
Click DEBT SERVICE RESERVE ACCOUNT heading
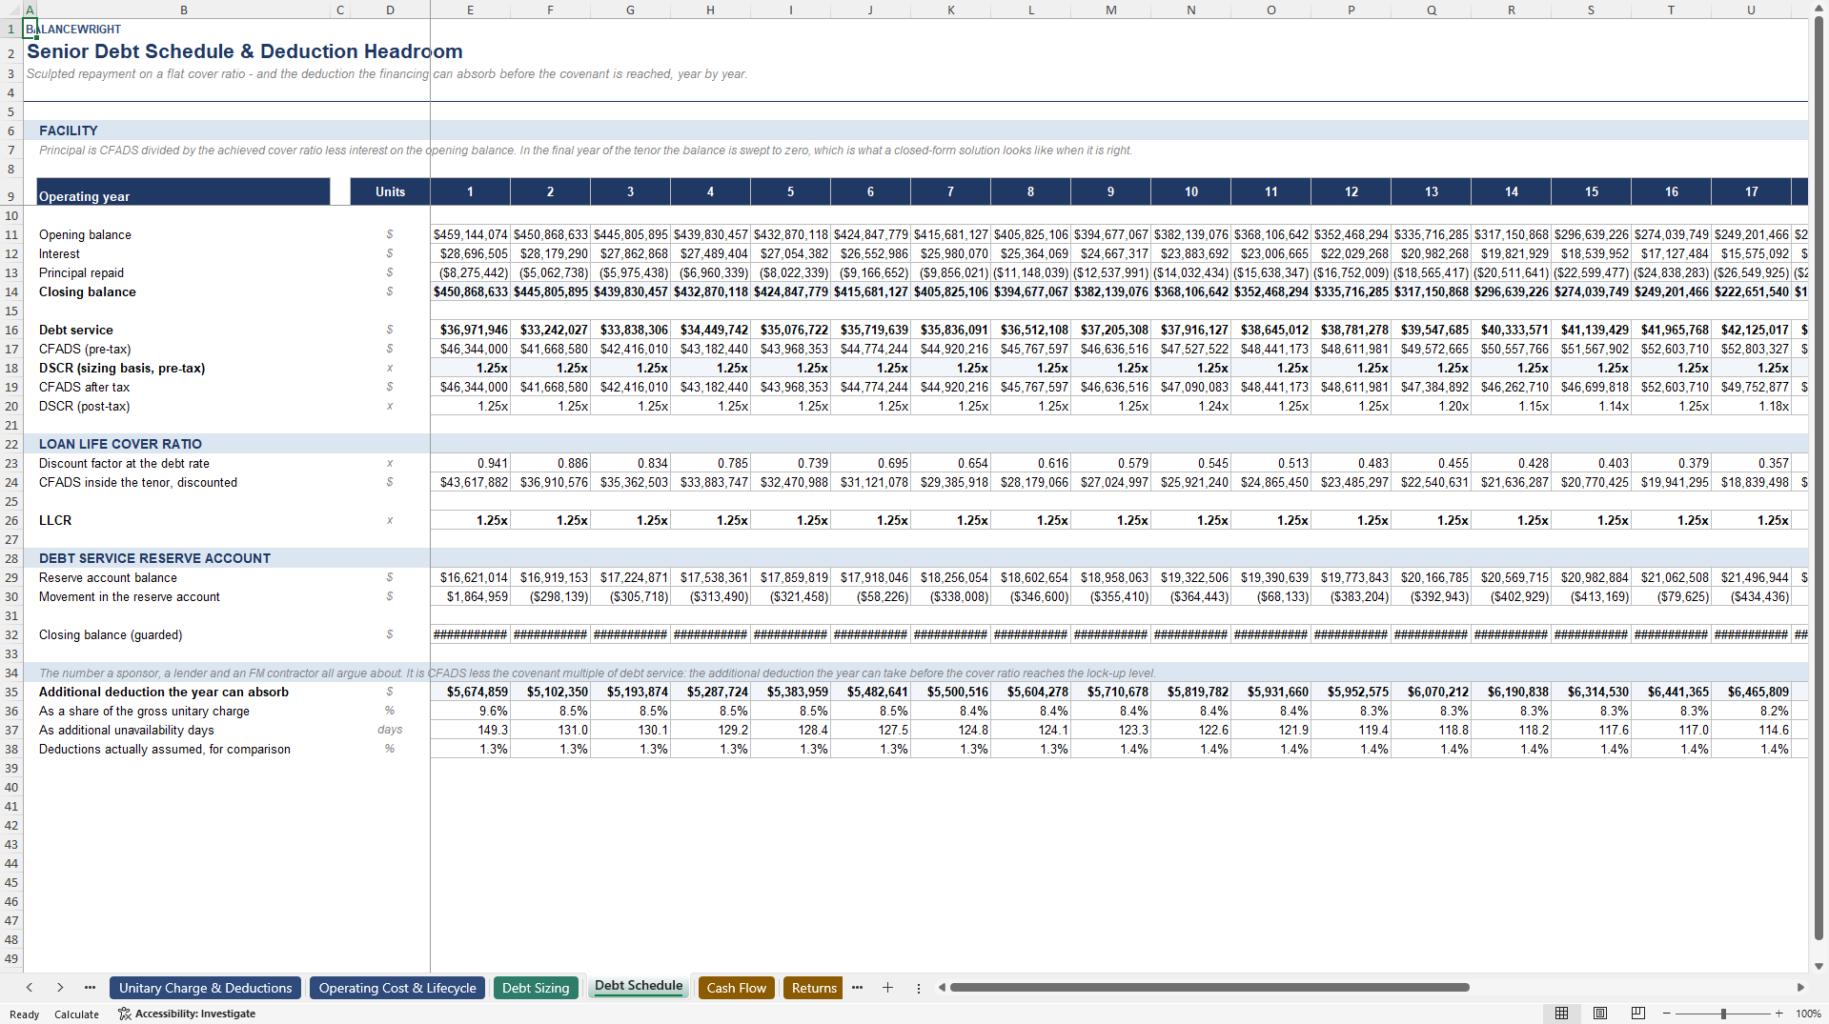tap(154, 558)
